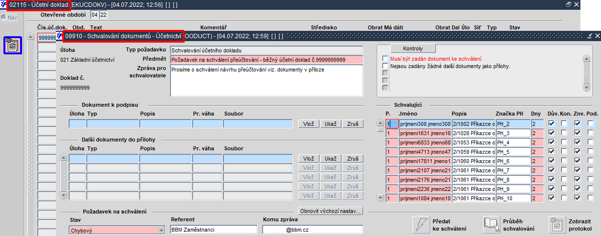
Task: Click Ukaž button in Dokument k podpisu
Action: pyautogui.click(x=330, y=124)
